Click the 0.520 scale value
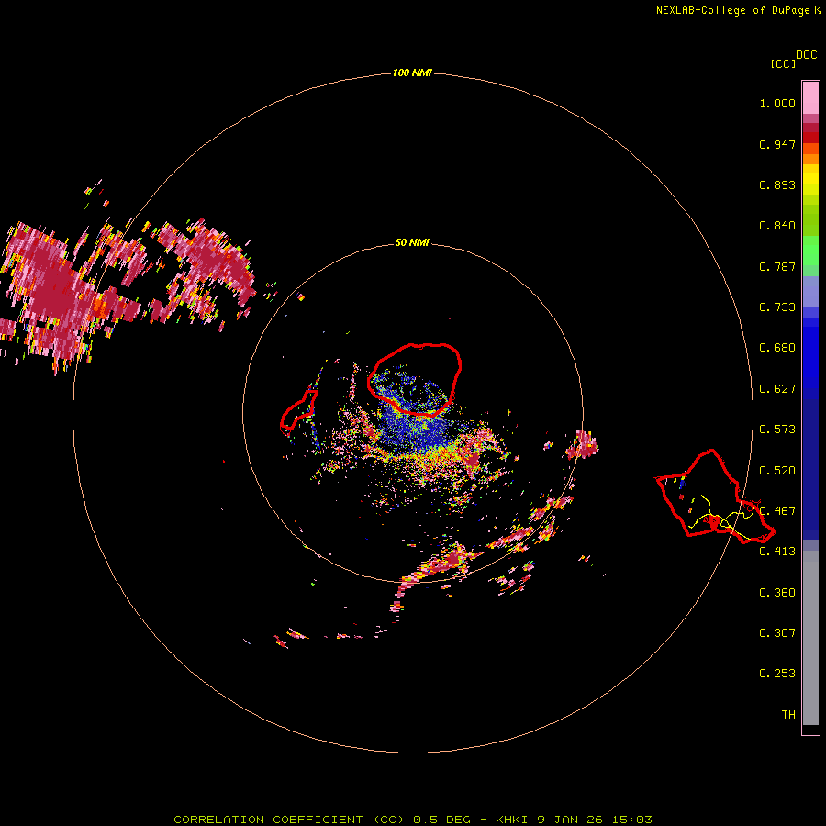826x826 pixels. point(777,471)
